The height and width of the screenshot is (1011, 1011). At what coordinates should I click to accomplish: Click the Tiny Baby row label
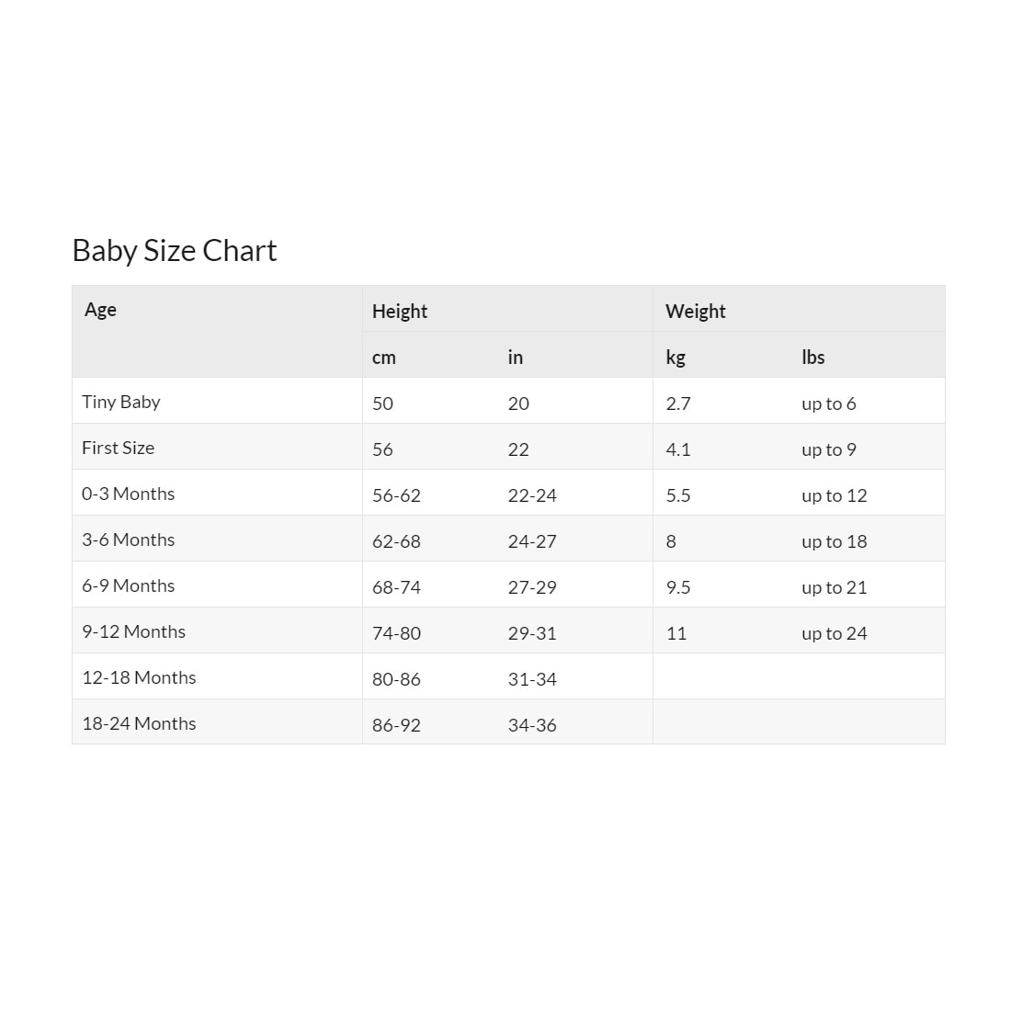[121, 402]
